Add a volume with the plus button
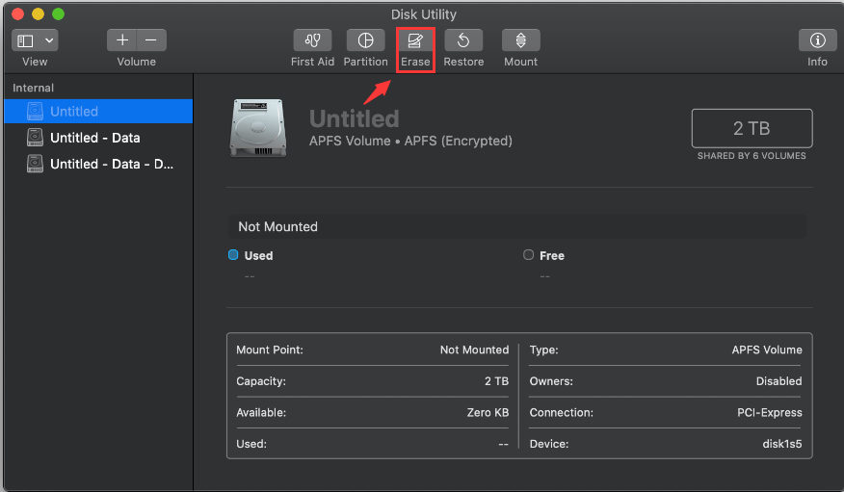 tap(122, 40)
